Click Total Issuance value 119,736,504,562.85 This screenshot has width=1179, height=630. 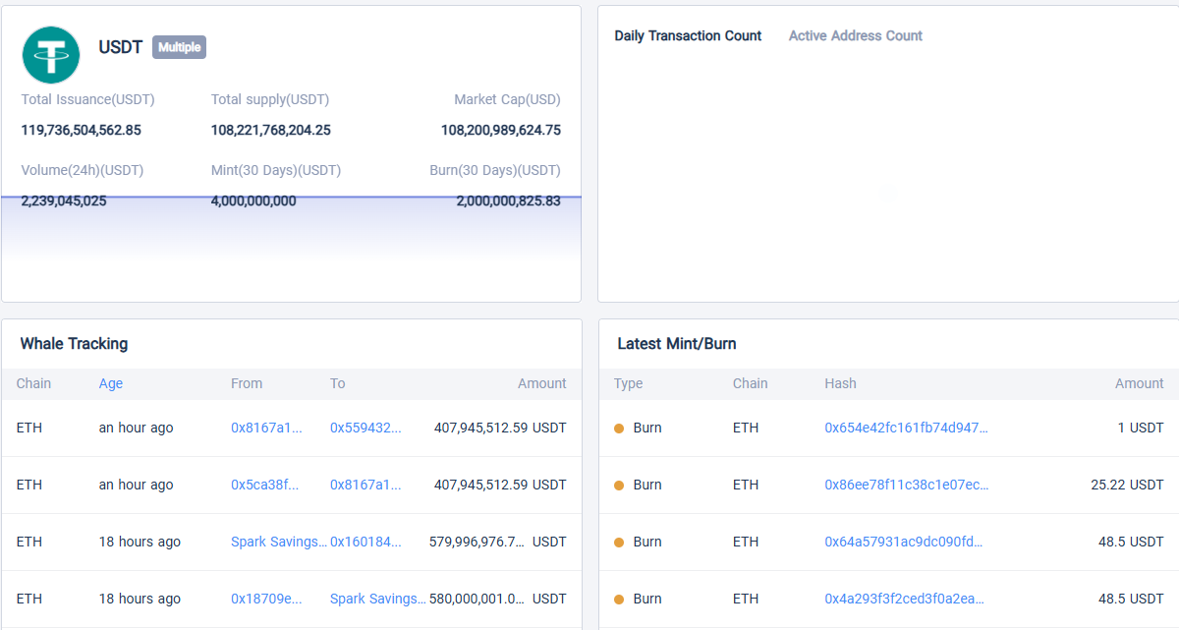pyautogui.click(x=81, y=130)
